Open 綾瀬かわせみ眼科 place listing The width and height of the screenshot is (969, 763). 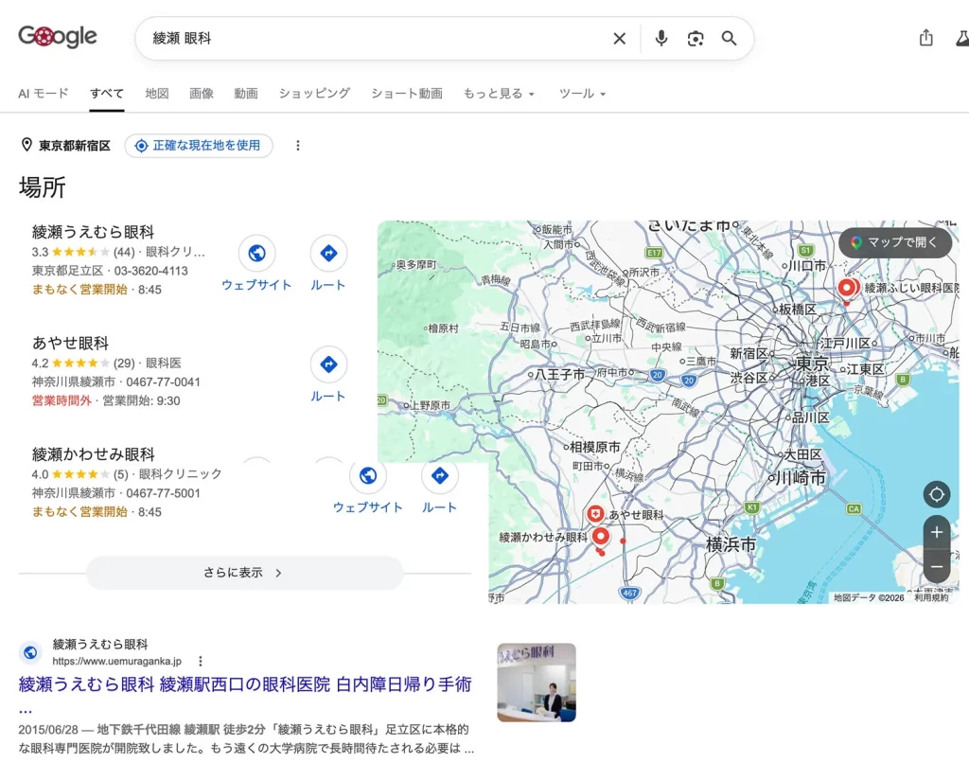(x=94, y=454)
